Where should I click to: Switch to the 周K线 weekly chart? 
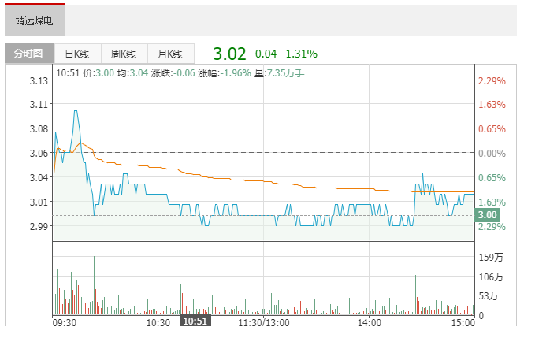(123, 54)
